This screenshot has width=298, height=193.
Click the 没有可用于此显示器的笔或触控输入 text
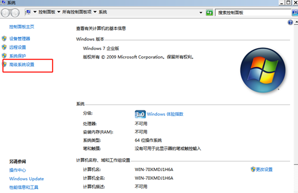click(168, 149)
